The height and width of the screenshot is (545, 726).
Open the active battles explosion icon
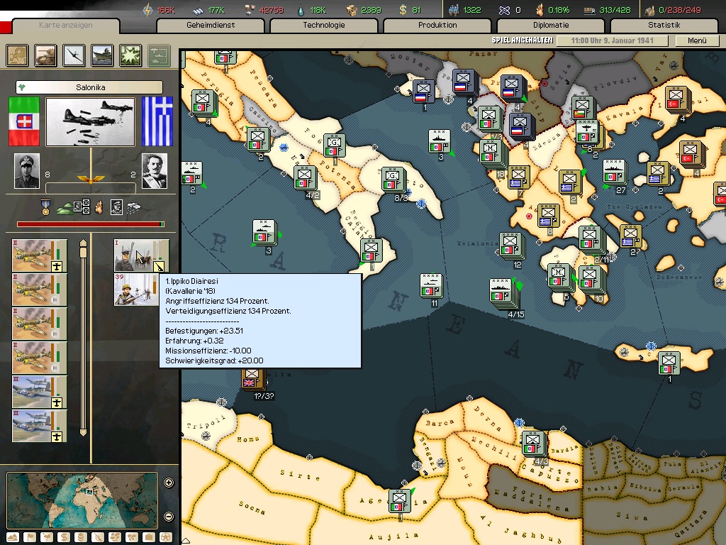130,55
